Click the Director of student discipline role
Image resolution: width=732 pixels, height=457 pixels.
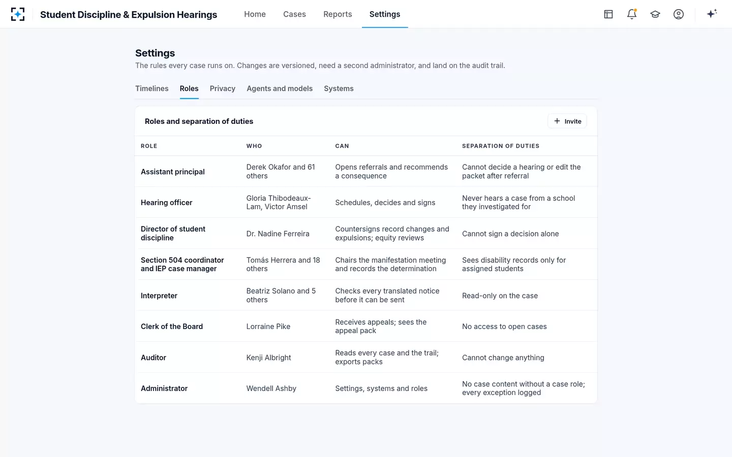[173, 234]
